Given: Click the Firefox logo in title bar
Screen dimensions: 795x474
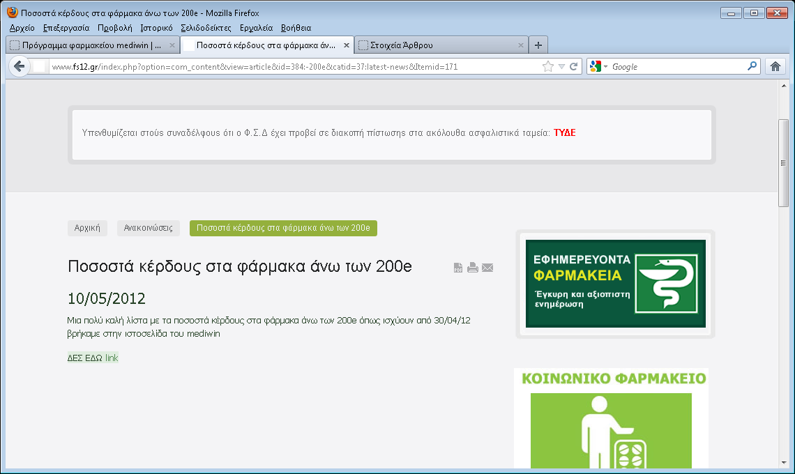Looking at the screenshot, I should pyautogui.click(x=13, y=13).
